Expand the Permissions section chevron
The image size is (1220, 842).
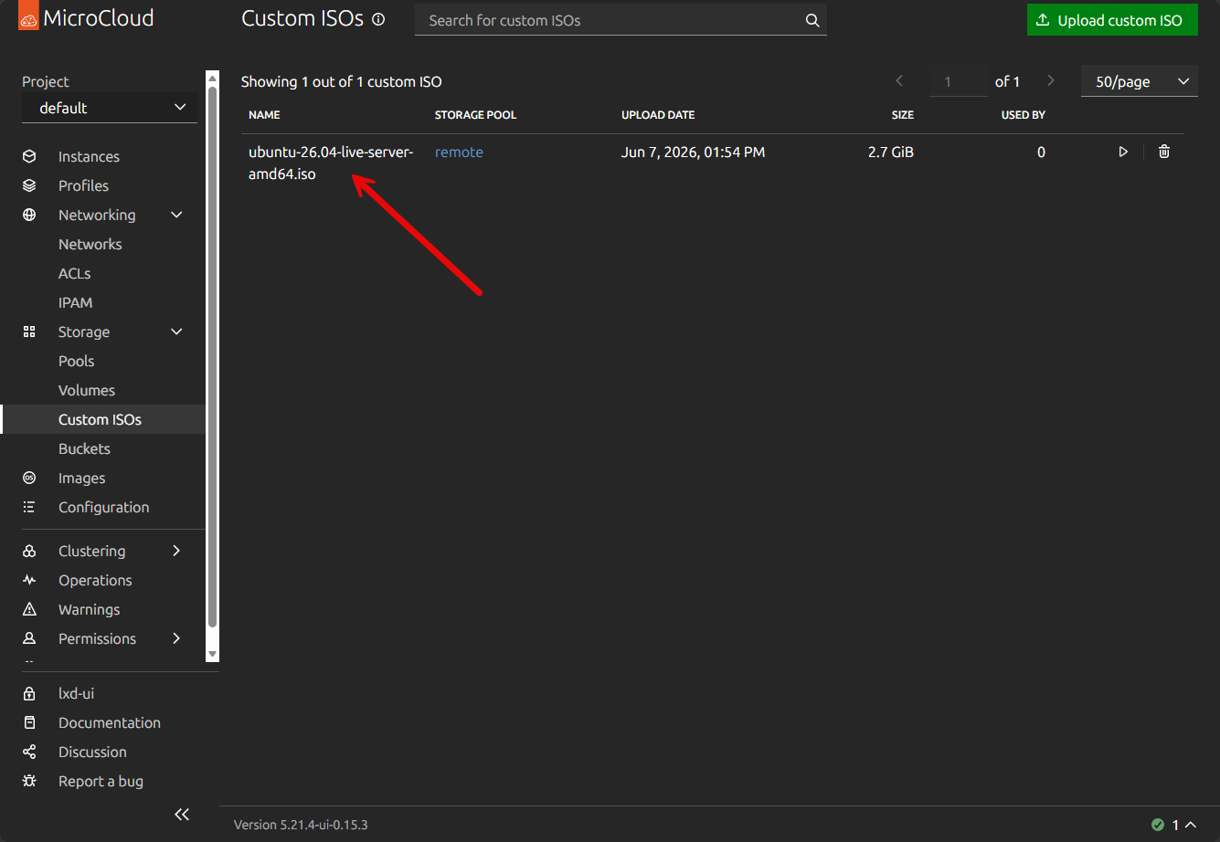pos(177,638)
